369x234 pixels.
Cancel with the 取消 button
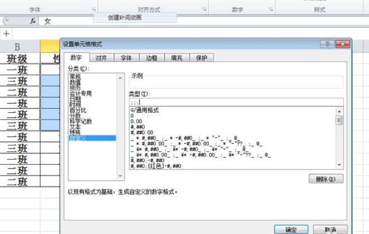(x=330, y=230)
